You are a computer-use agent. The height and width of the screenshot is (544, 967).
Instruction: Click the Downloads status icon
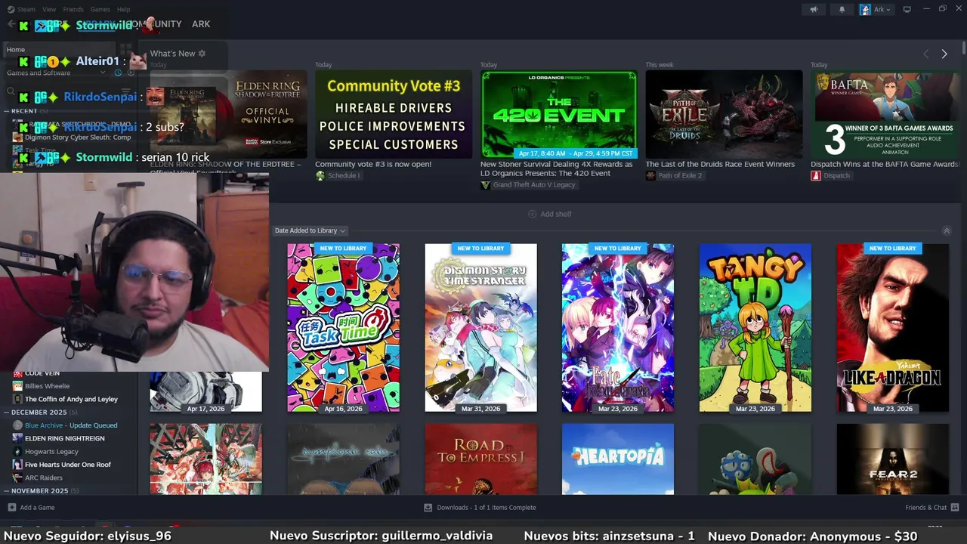(x=428, y=508)
